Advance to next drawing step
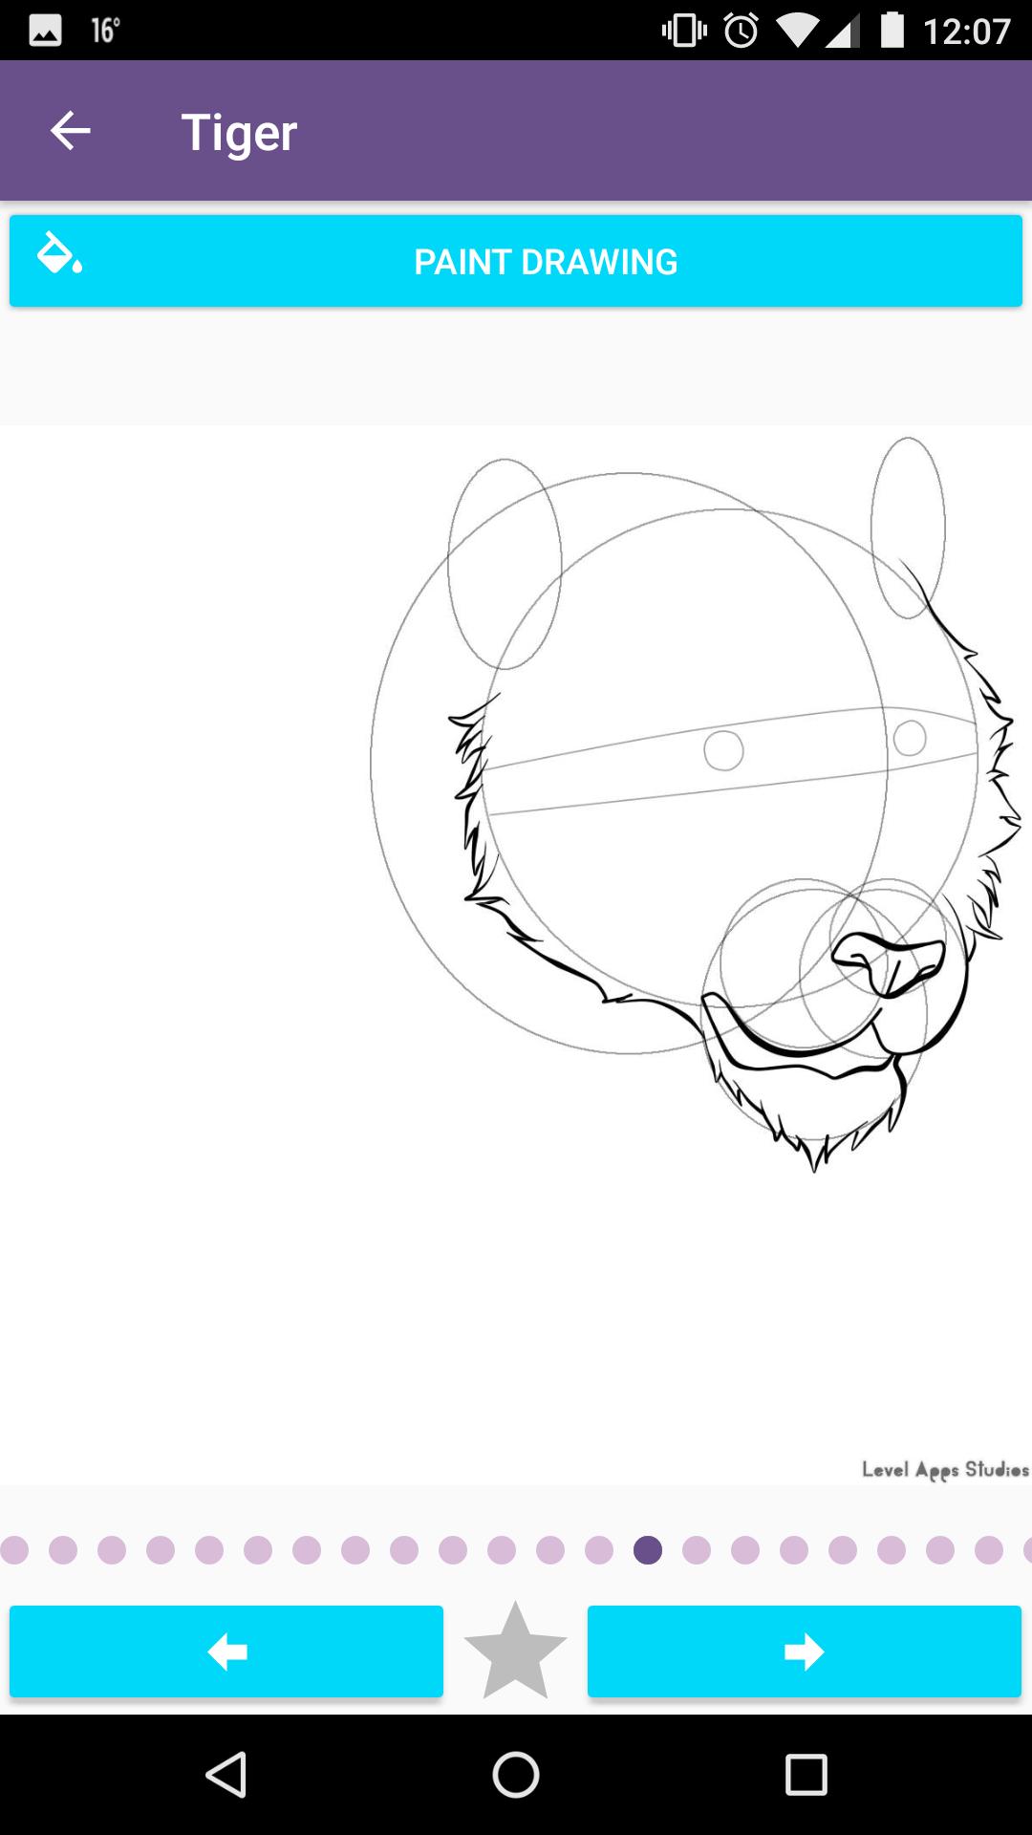Image resolution: width=1032 pixels, height=1835 pixels. (x=805, y=1651)
